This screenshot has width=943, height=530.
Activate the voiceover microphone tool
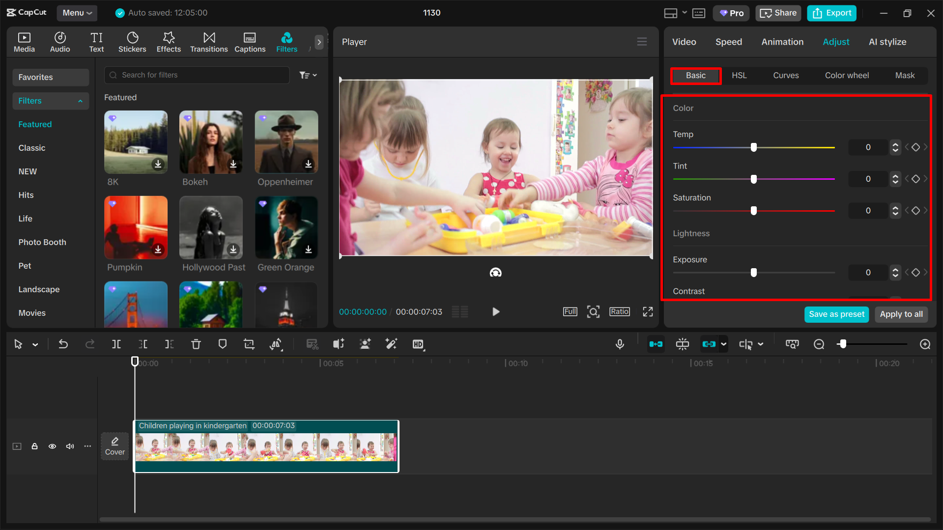pyautogui.click(x=620, y=344)
